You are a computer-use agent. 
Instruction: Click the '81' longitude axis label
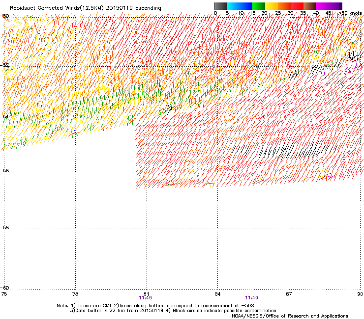[x=147, y=294]
